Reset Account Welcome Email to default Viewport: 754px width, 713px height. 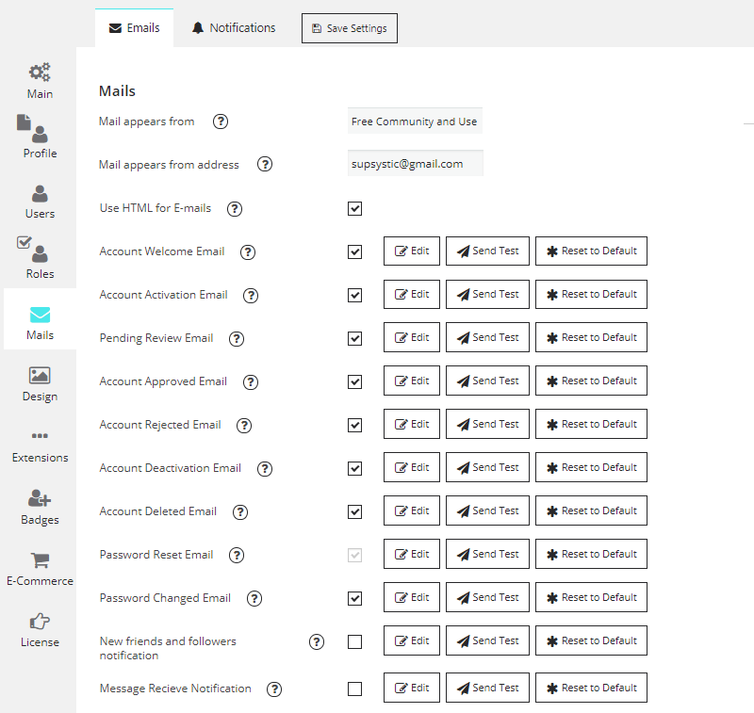tap(592, 251)
